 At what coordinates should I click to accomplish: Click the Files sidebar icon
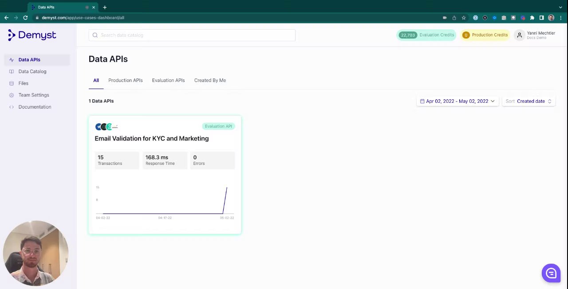coord(12,83)
